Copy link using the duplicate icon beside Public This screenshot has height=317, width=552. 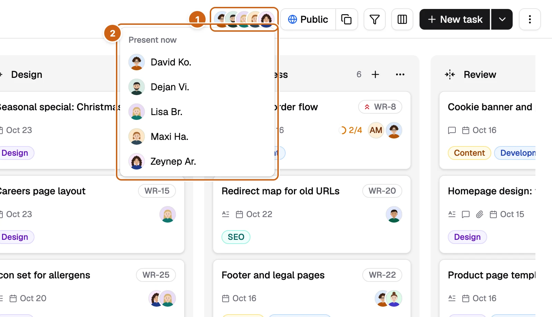click(346, 19)
